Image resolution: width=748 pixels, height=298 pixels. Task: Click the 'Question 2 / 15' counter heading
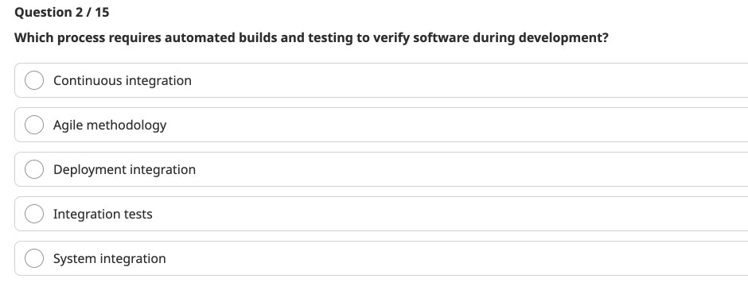[x=61, y=13]
